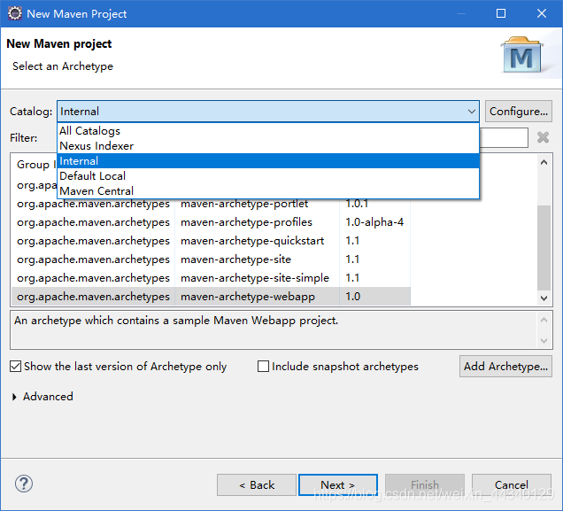Click the archetype table scroll down arrow
563x511 pixels.
click(x=544, y=298)
